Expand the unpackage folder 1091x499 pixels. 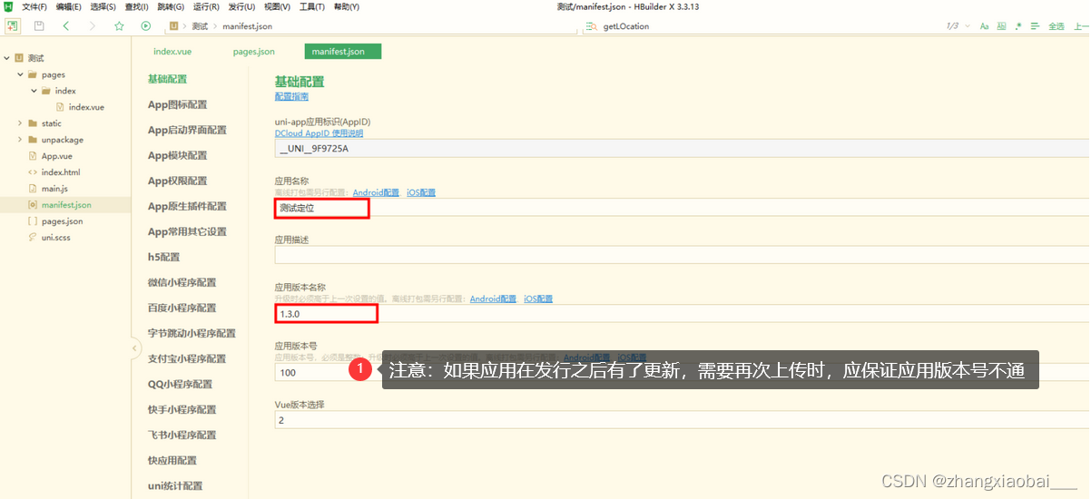(20, 140)
